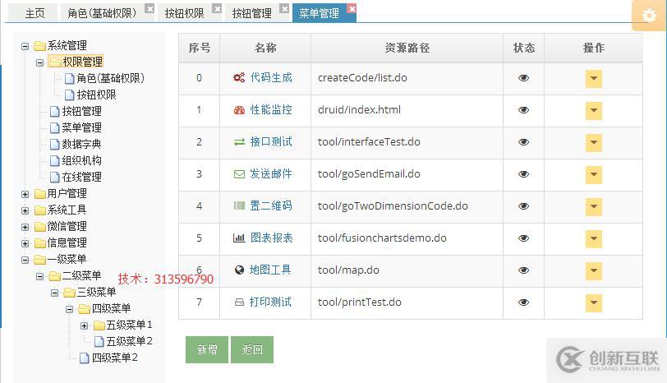Open the action dropdown for tool/map.do row

click(593, 270)
